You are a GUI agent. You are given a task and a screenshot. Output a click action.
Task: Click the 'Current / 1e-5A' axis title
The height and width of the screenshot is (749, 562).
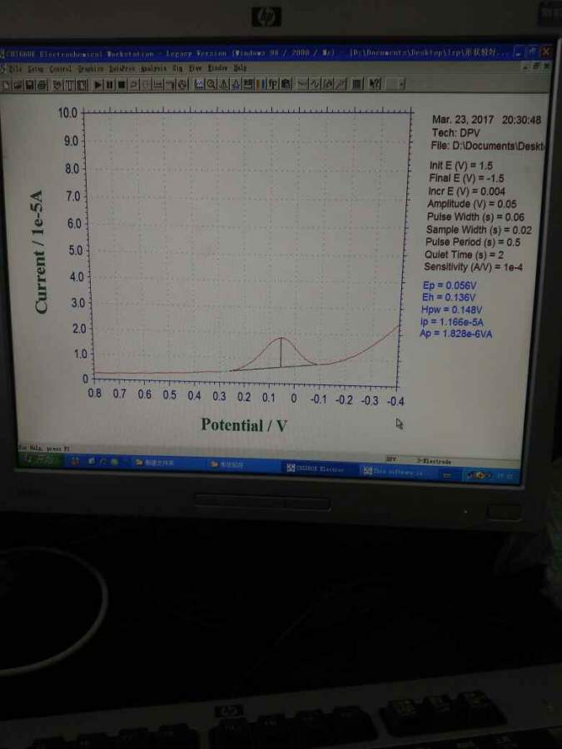tap(40, 252)
